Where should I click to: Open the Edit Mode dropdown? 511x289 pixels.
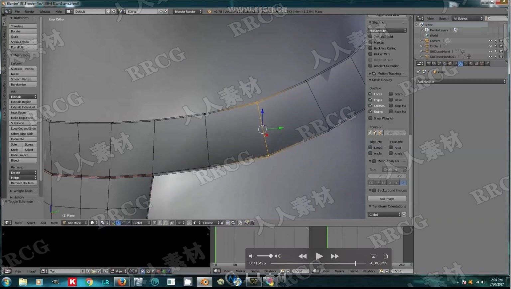[74, 223]
